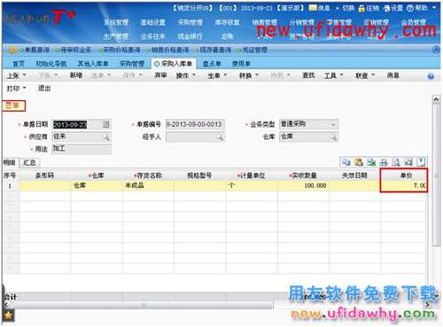443x327 pixels.
Task: Click 消息 in the document toolbar
Action: (x=393, y=75)
